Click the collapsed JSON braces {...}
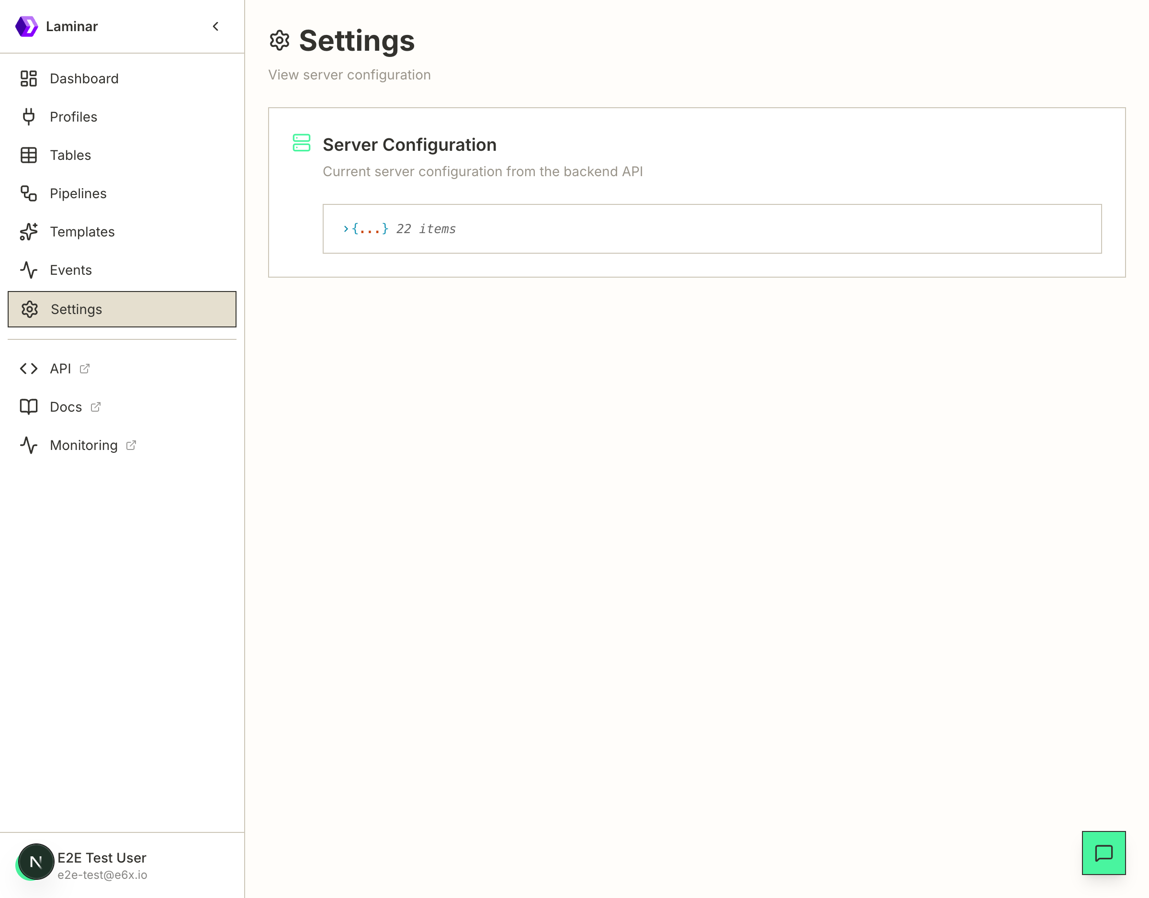Screen dimensions: 1149x898 371,229
